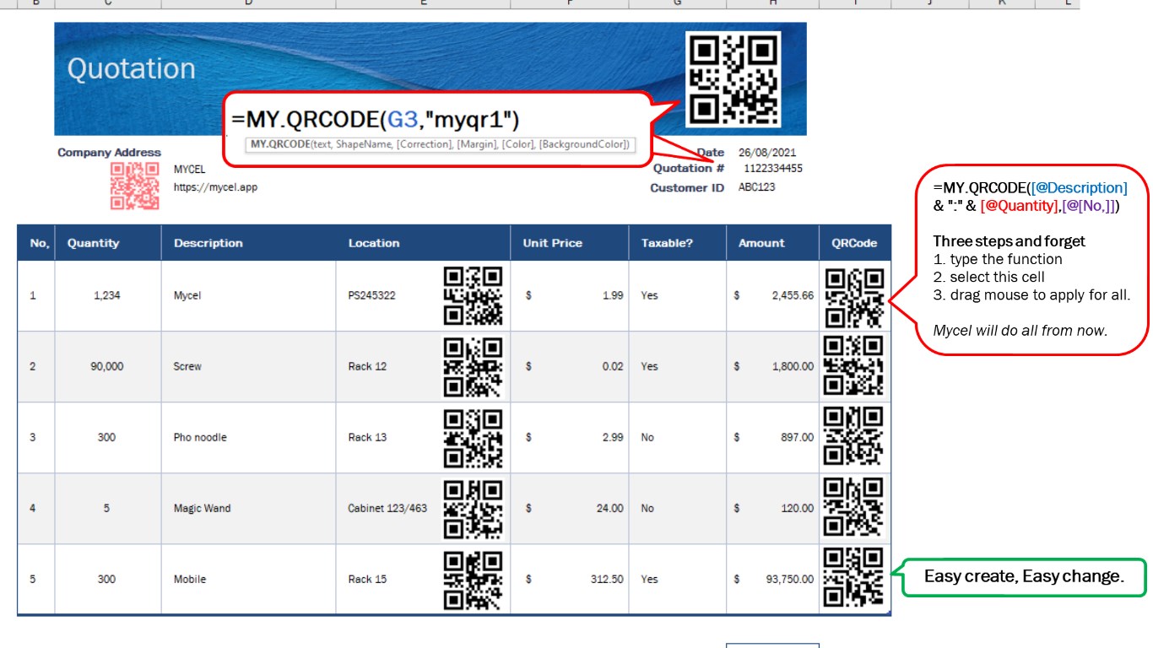Select the QRCode column image in Magic Wand row

point(854,507)
